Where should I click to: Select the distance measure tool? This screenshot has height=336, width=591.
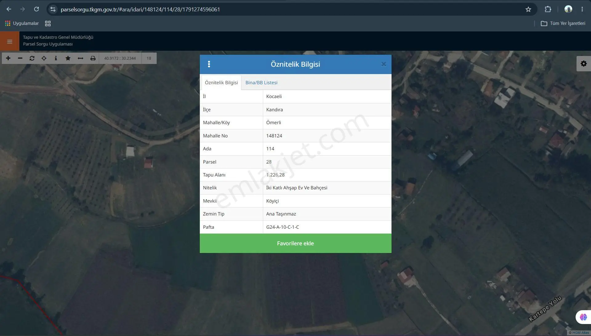(x=80, y=58)
